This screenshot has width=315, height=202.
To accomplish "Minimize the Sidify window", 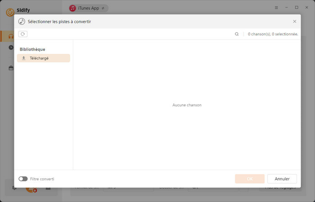I will 287,8.
